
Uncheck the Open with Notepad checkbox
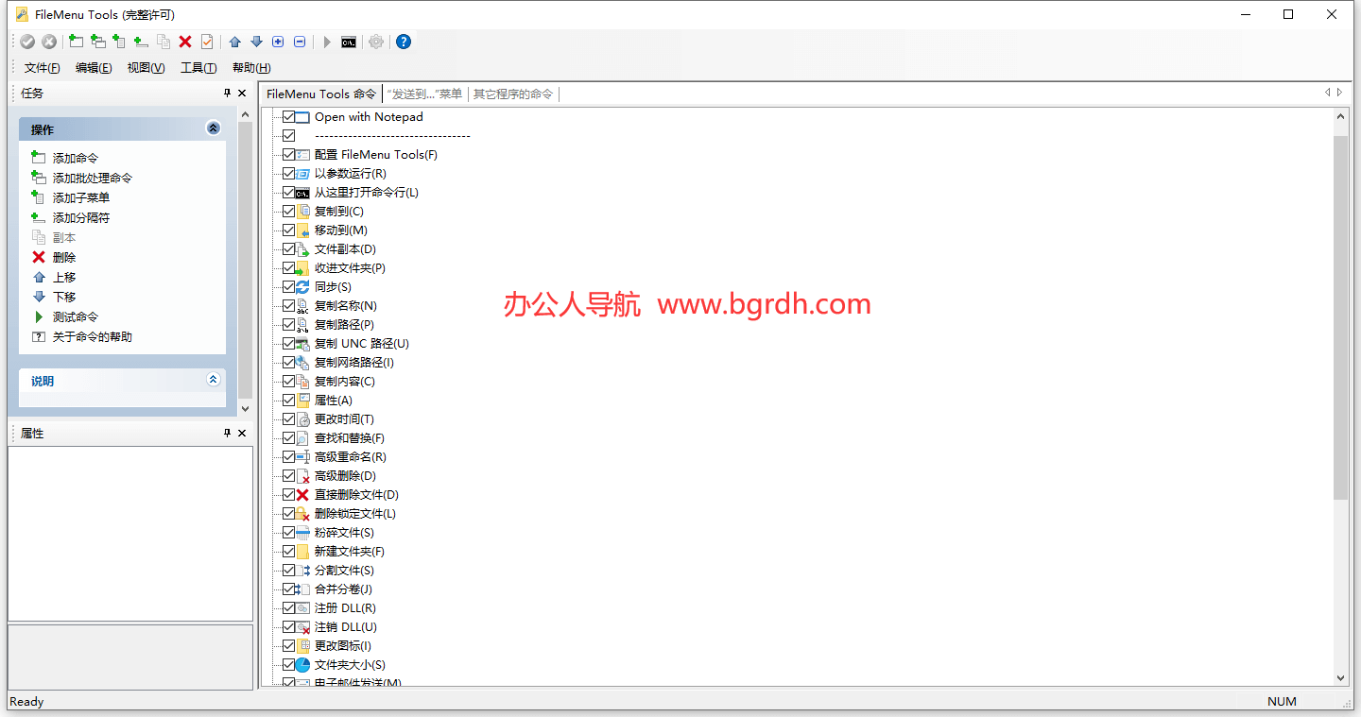288,116
